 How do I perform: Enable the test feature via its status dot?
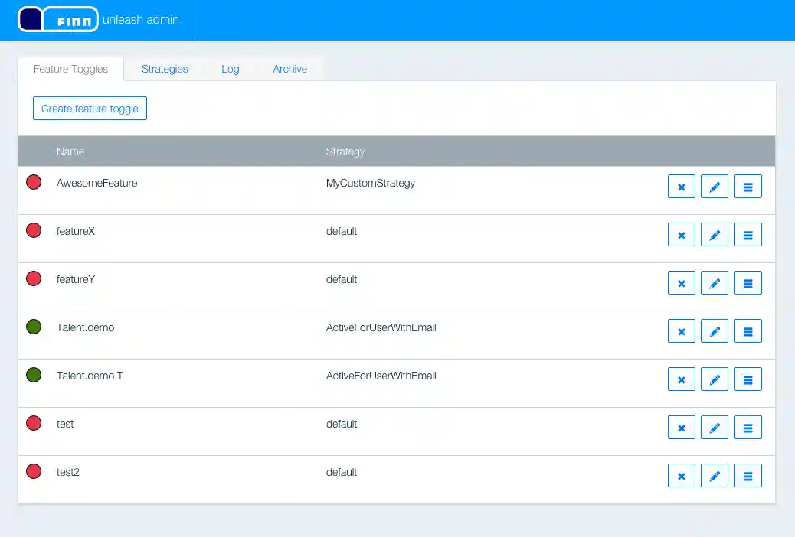point(33,423)
